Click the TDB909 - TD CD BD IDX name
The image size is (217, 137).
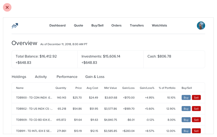tap(34, 120)
